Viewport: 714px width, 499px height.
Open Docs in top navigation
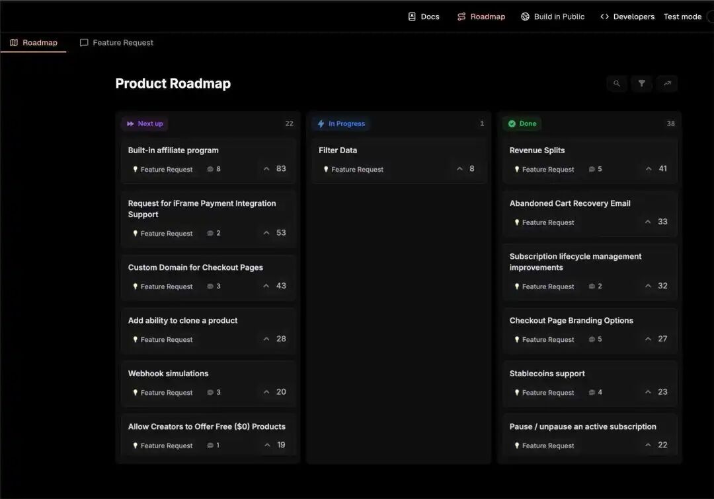pos(424,17)
